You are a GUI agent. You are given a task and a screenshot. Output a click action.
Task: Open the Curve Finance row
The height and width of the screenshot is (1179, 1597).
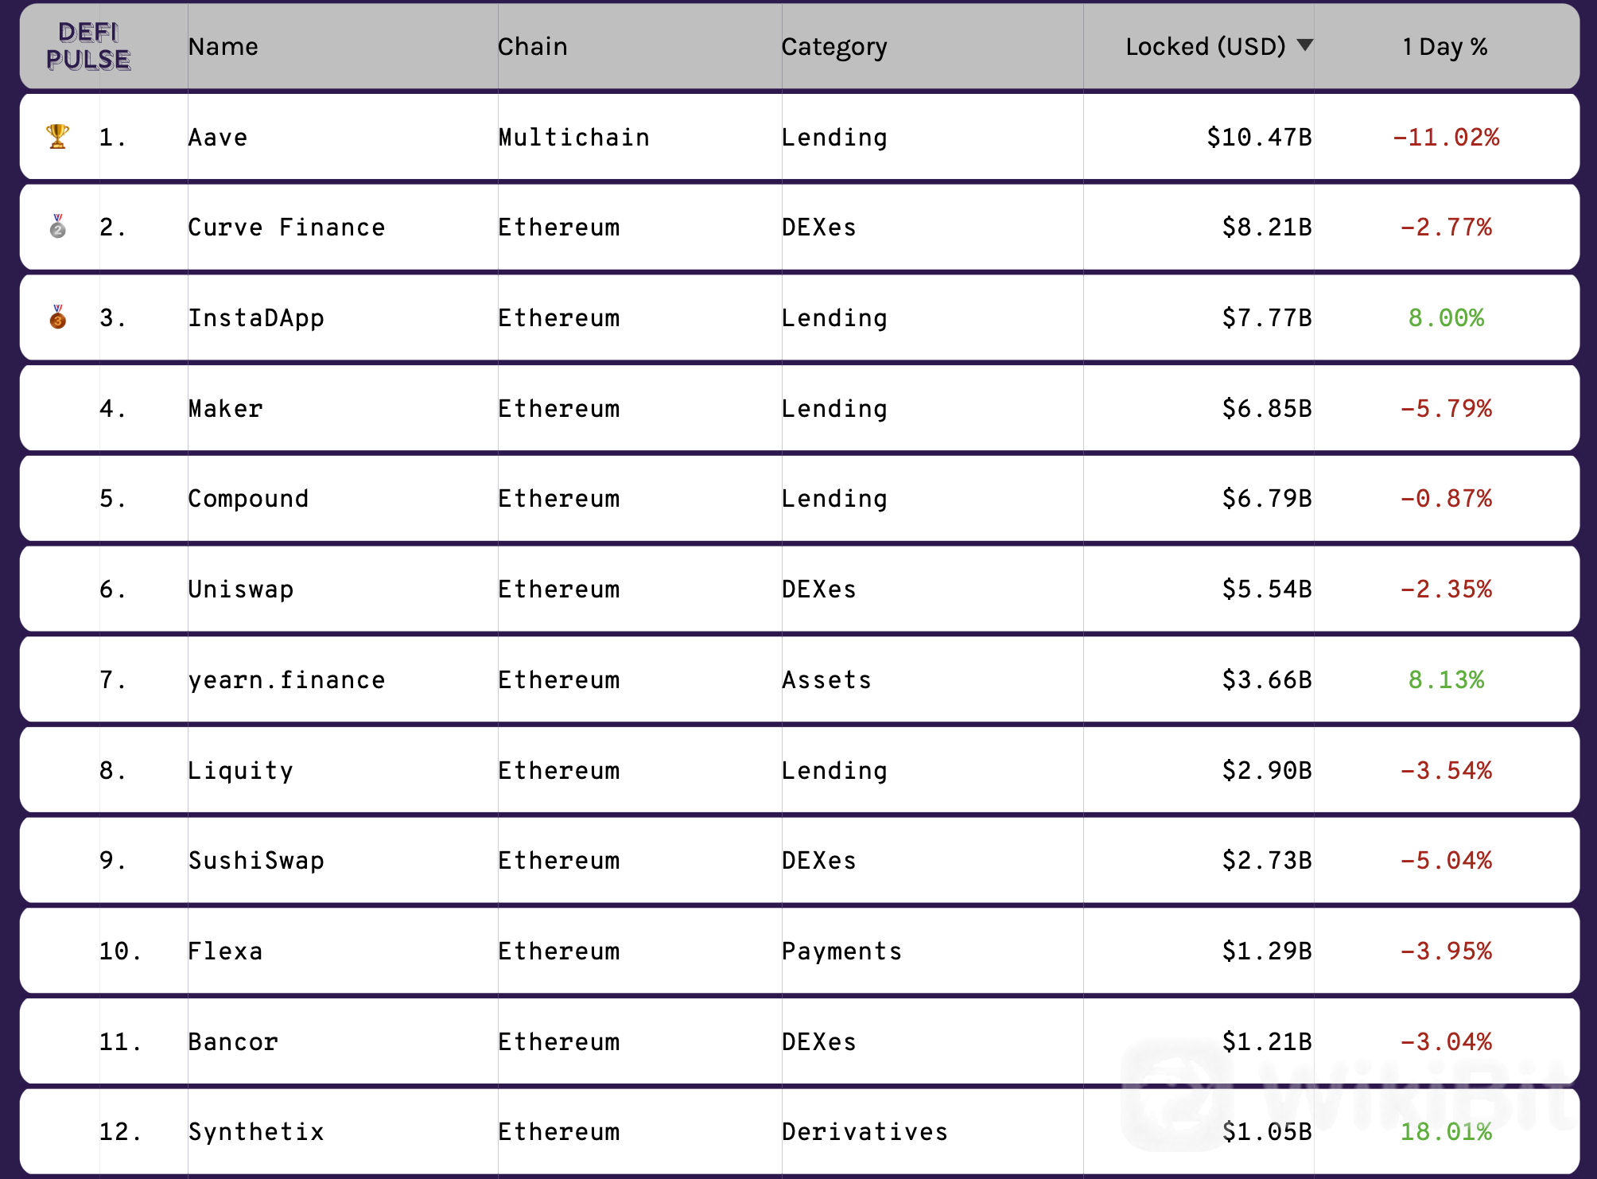(799, 227)
